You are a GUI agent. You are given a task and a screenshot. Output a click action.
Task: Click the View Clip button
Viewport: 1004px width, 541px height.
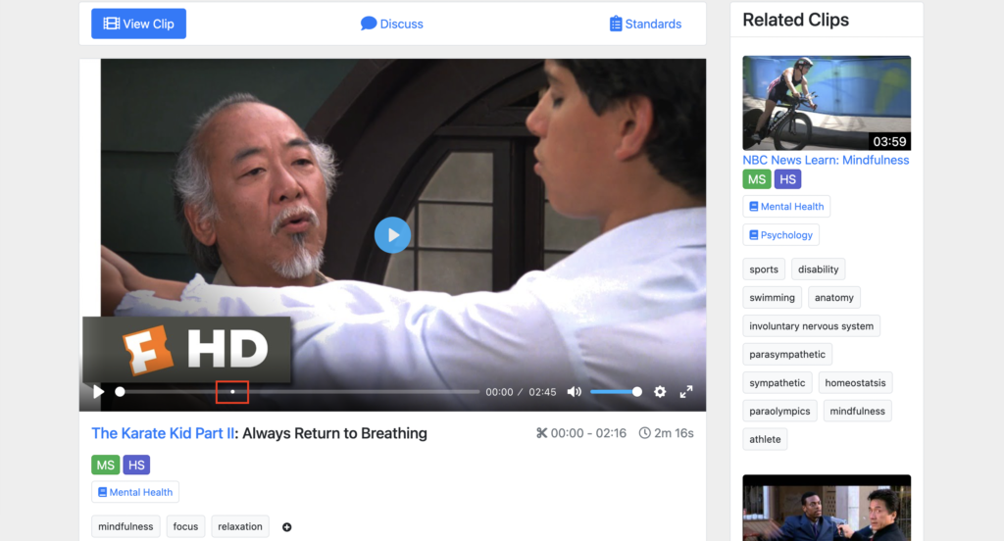[x=138, y=24]
